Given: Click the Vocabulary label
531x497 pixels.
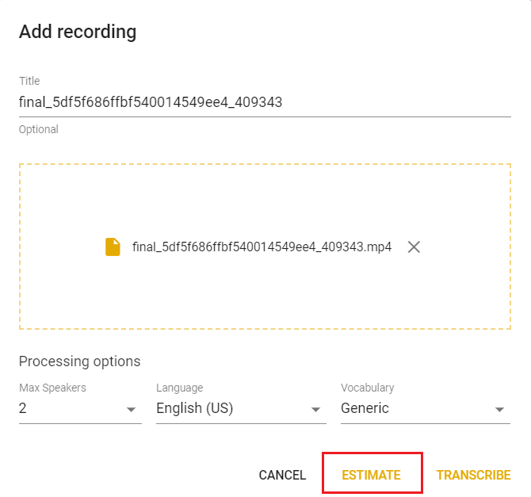Looking at the screenshot, I should coord(368,388).
